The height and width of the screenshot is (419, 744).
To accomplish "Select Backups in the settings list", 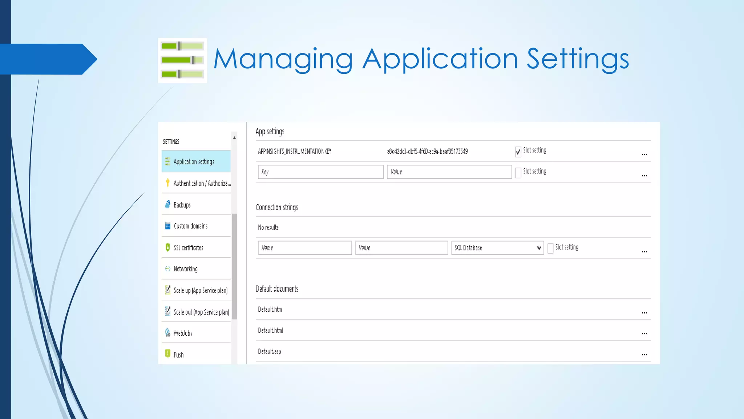I will pos(196,204).
